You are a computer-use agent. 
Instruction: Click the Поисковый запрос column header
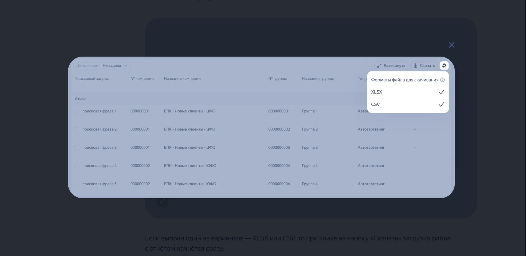[91, 79]
